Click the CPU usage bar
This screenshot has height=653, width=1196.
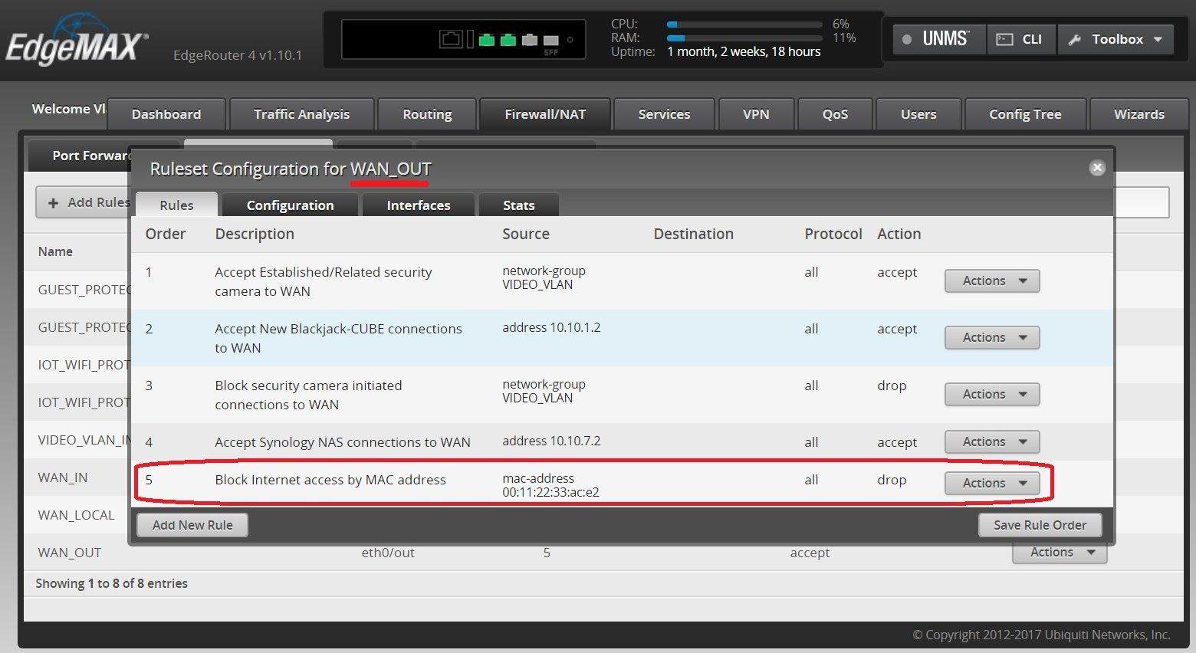click(x=744, y=25)
